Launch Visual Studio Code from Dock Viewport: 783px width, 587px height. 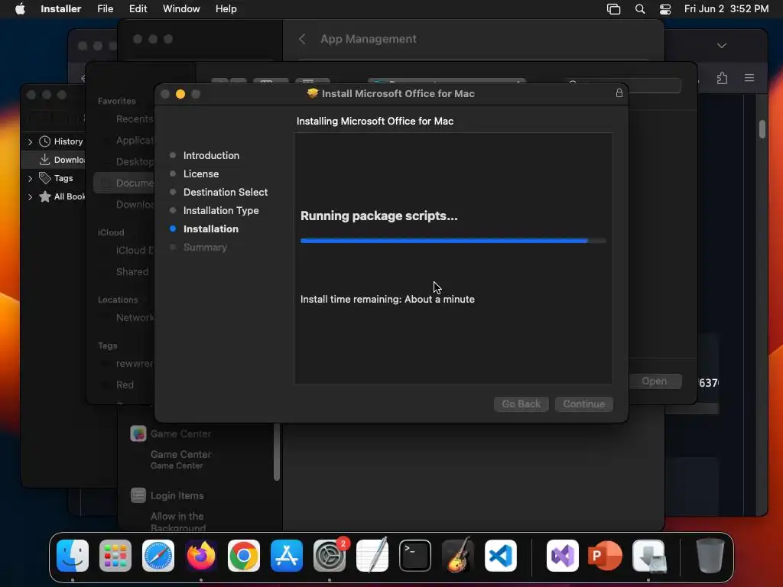tap(500, 556)
